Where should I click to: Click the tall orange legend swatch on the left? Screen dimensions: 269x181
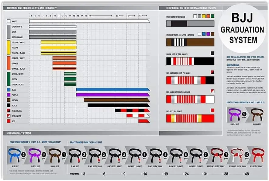click(x=9, y=63)
